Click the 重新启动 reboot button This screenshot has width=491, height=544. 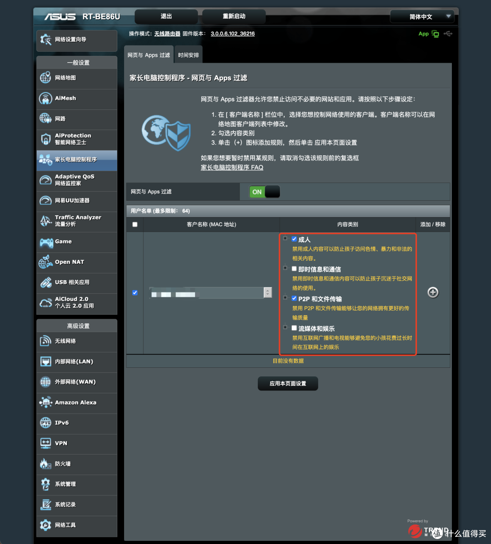234,16
